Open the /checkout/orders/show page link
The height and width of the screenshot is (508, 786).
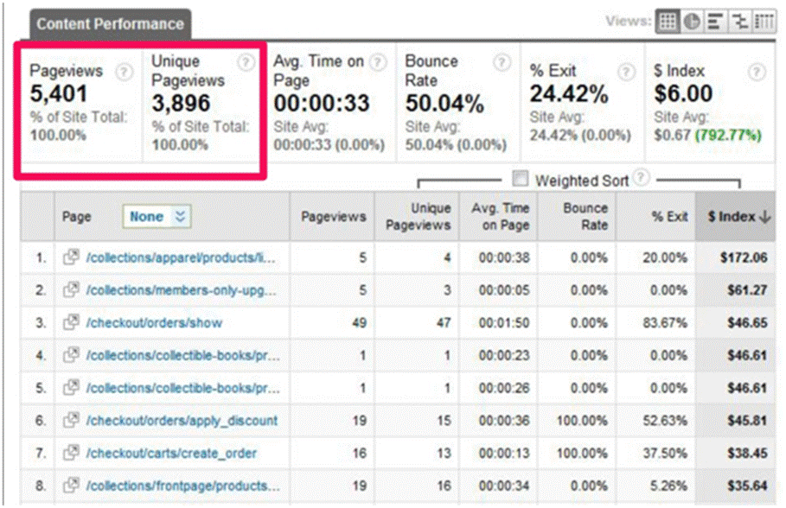pyautogui.click(x=153, y=323)
